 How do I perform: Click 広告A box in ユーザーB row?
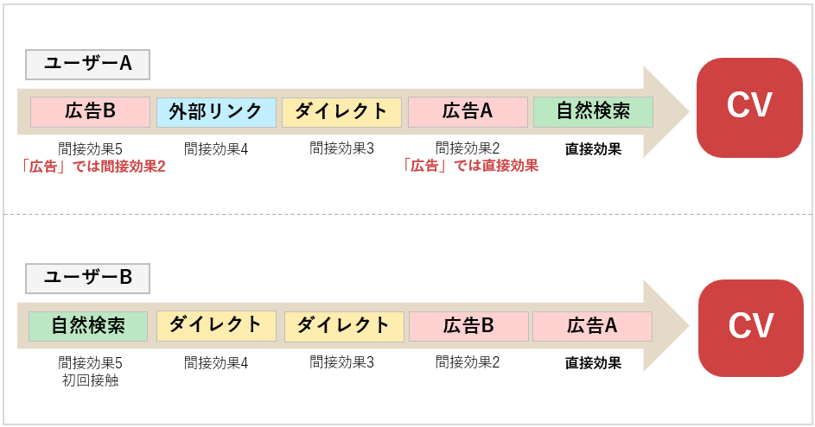click(x=592, y=325)
